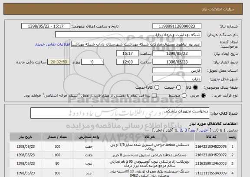Click the نام کالا column header
The width and height of the screenshot is (250, 177).
tap(150, 137)
